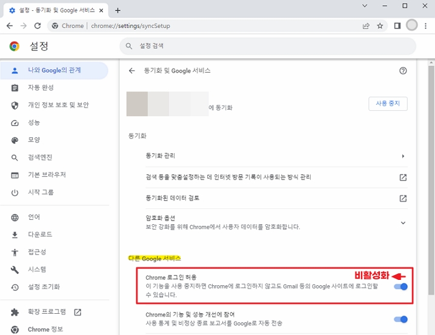Click the 동기화 관리 row text
The height and width of the screenshot is (335, 435).
point(161,156)
